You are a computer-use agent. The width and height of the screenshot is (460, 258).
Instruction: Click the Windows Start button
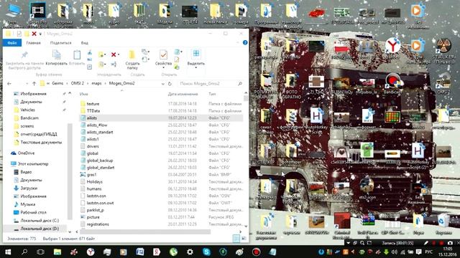(x=8, y=252)
